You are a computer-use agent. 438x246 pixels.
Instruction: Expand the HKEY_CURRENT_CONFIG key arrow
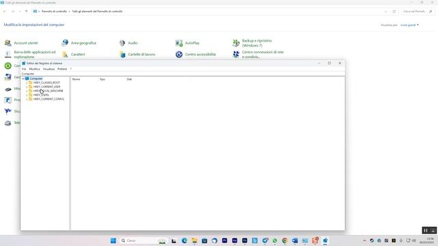pos(27,99)
